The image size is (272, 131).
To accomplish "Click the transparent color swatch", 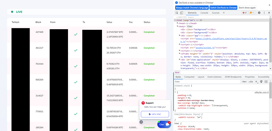I will (x=213, y=106).
